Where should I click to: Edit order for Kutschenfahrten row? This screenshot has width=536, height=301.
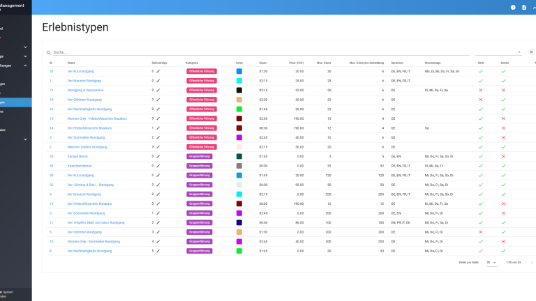tap(158, 166)
